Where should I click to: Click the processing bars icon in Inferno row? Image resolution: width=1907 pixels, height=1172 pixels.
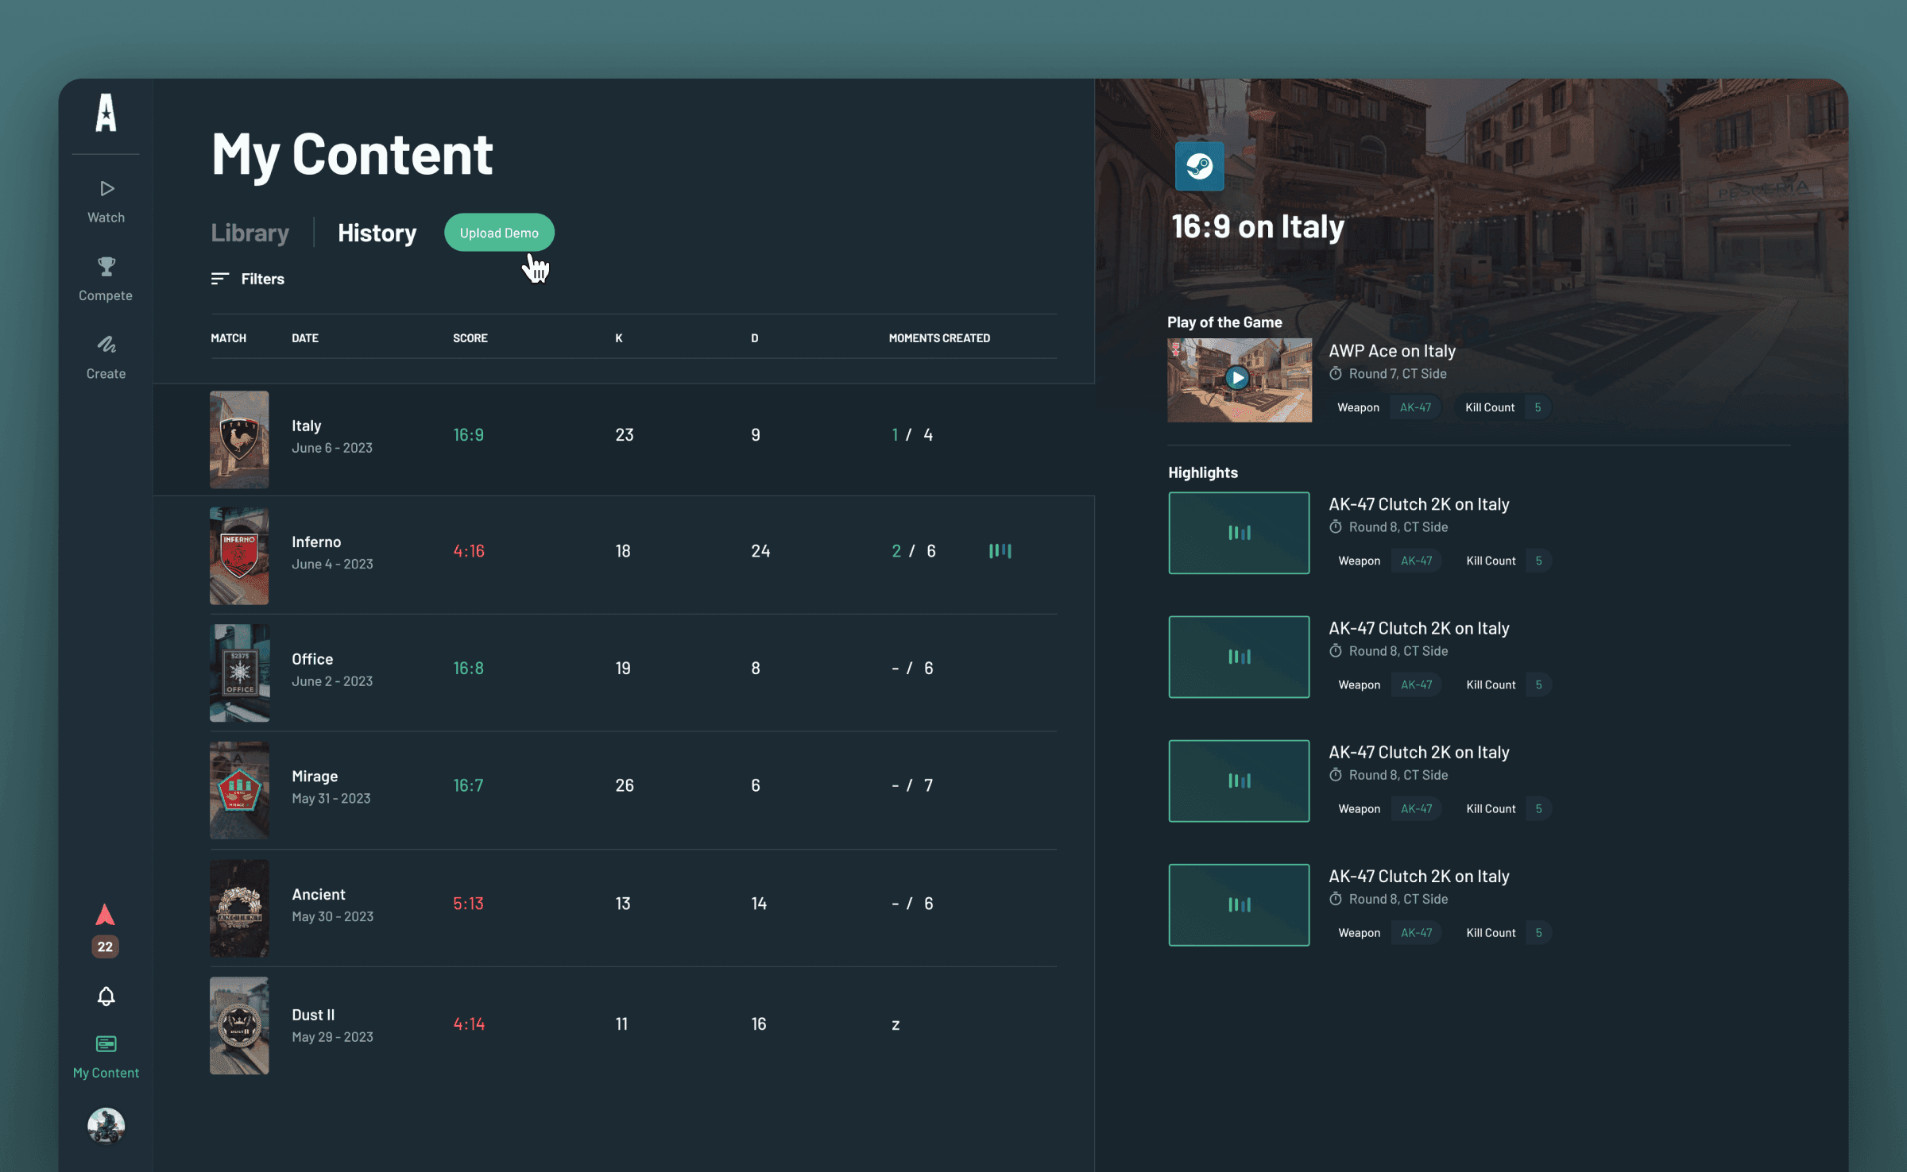coord(1000,550)
